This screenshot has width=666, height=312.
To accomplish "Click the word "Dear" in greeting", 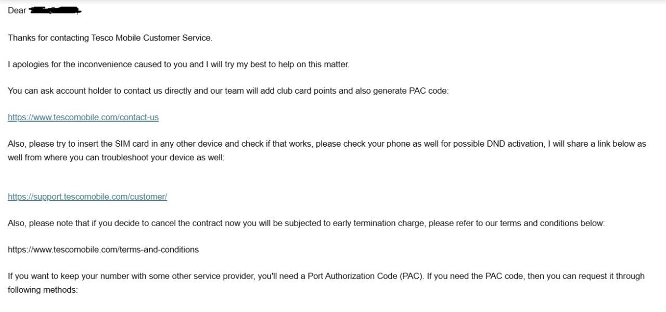I will click(x=17, y=11).
